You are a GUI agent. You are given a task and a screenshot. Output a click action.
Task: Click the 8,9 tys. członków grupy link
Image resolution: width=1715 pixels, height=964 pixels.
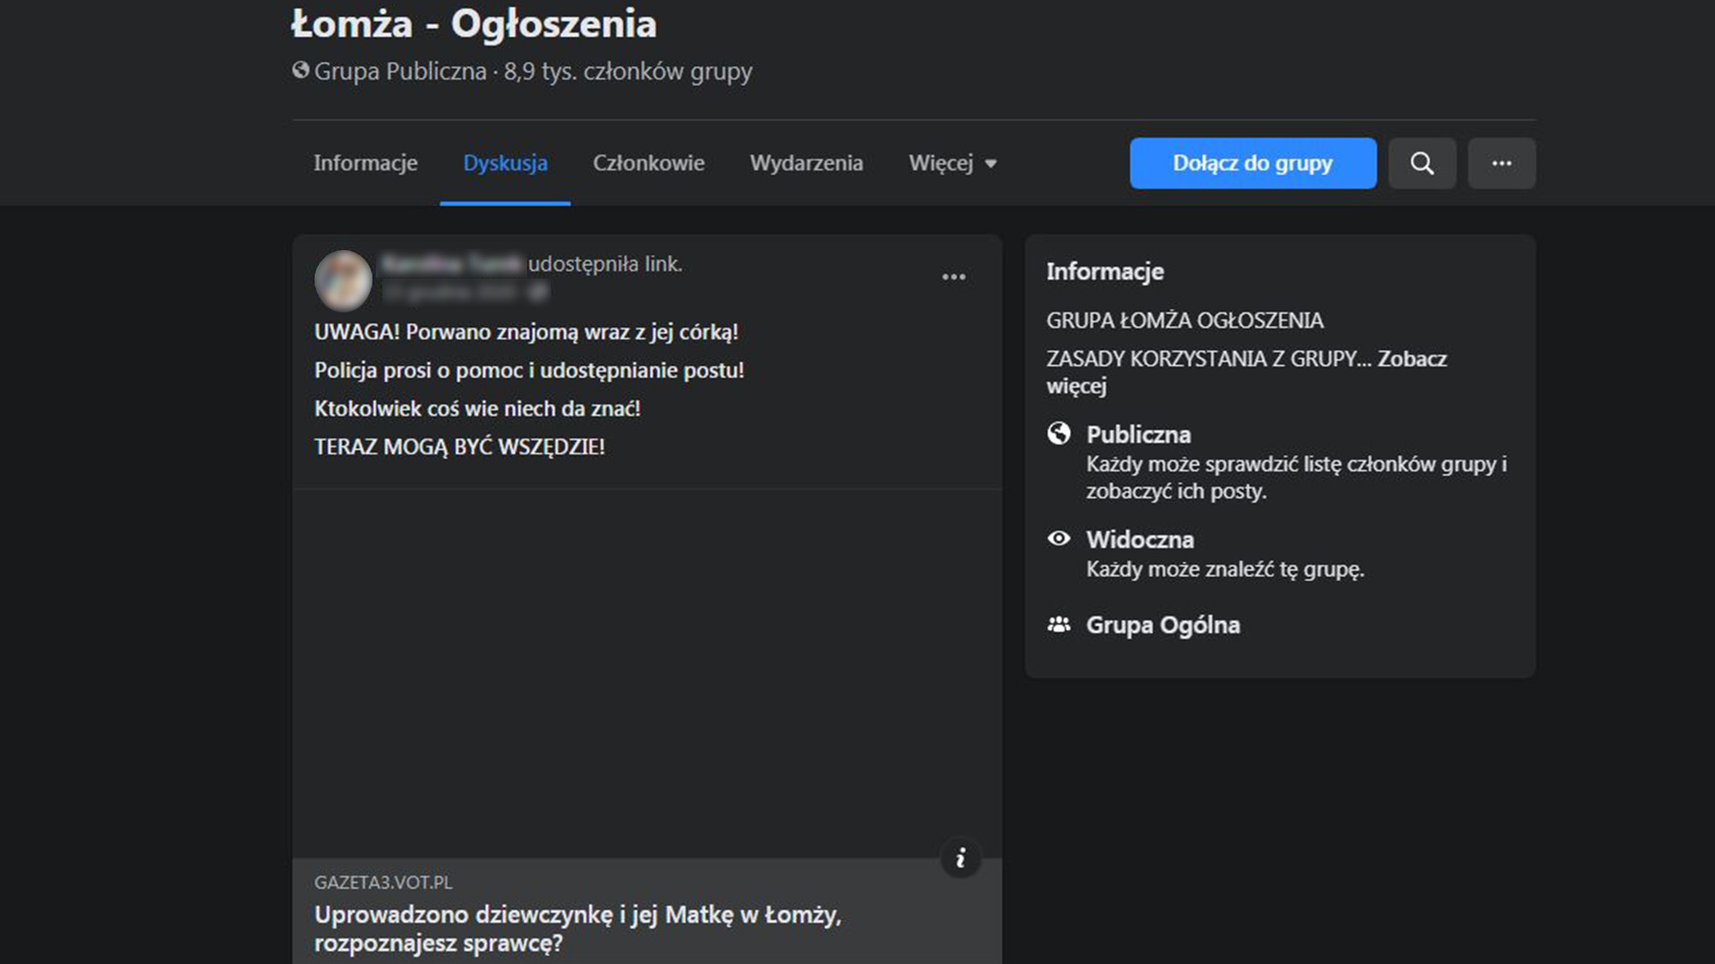[627, 71]
